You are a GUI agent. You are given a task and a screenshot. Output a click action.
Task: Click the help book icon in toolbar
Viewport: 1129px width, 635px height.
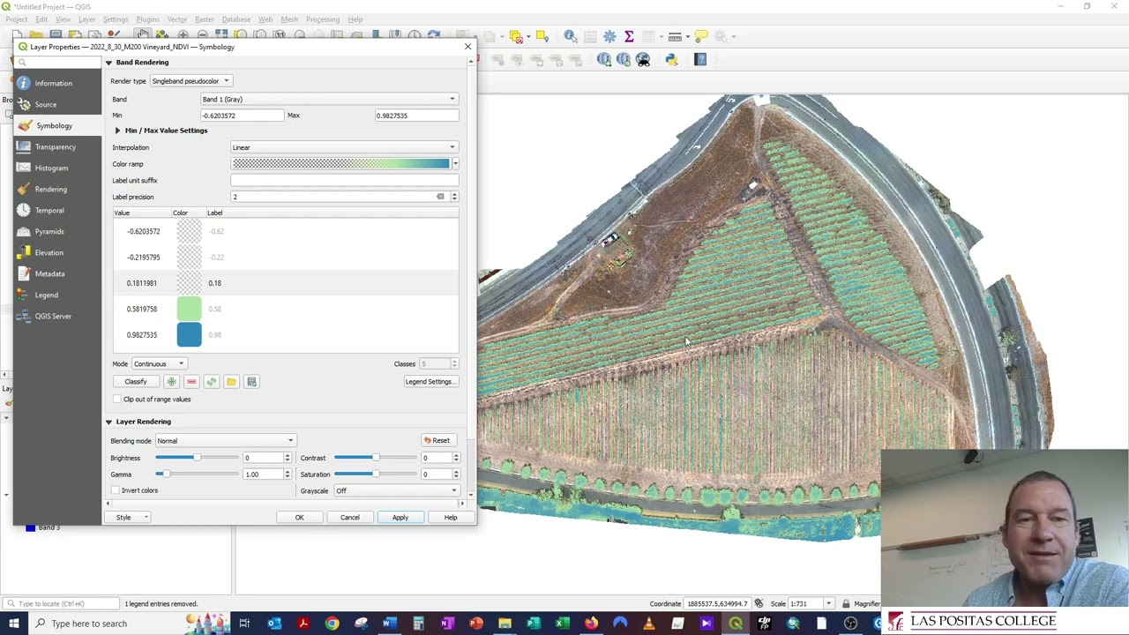point(700,59)
